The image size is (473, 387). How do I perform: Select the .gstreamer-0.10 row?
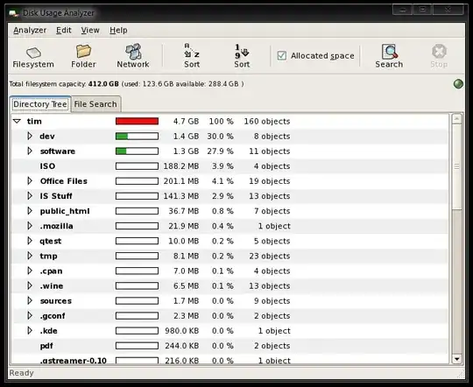click(229, 360)
